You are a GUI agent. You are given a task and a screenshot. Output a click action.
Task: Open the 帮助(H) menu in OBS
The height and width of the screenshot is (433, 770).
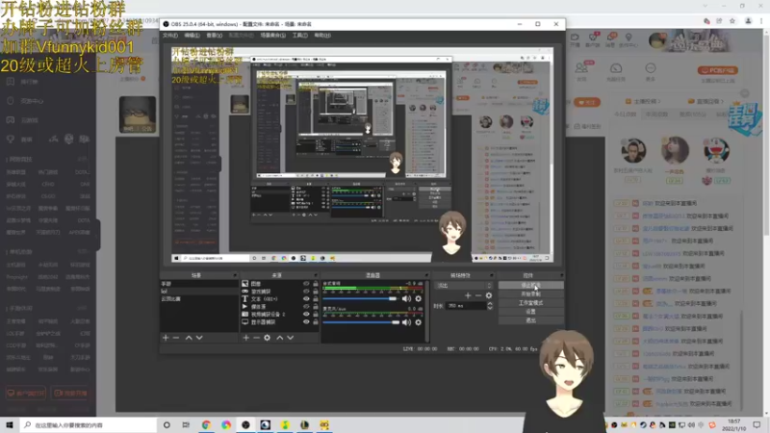click(322, 36)
